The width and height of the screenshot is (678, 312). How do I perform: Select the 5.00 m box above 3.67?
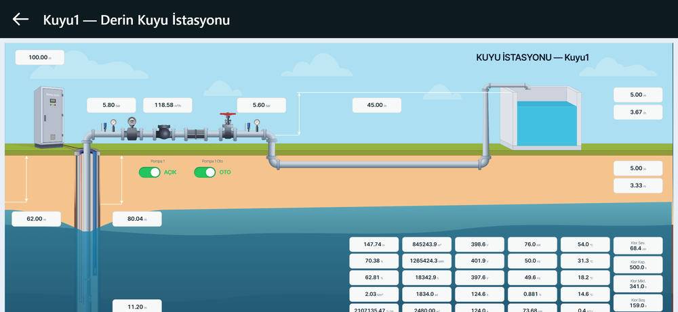[x=638, y=95]
